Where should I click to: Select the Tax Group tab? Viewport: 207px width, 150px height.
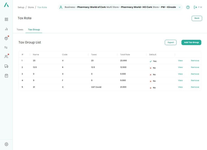(x=34, y=30)
